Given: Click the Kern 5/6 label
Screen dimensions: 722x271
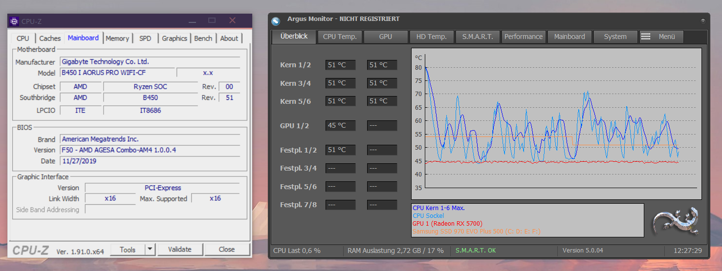Looking at the screenshot, I should click(x=295, y=101).
